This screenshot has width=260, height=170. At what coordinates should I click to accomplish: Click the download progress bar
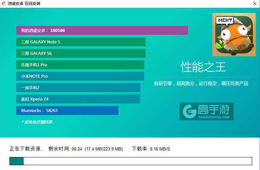131,161
